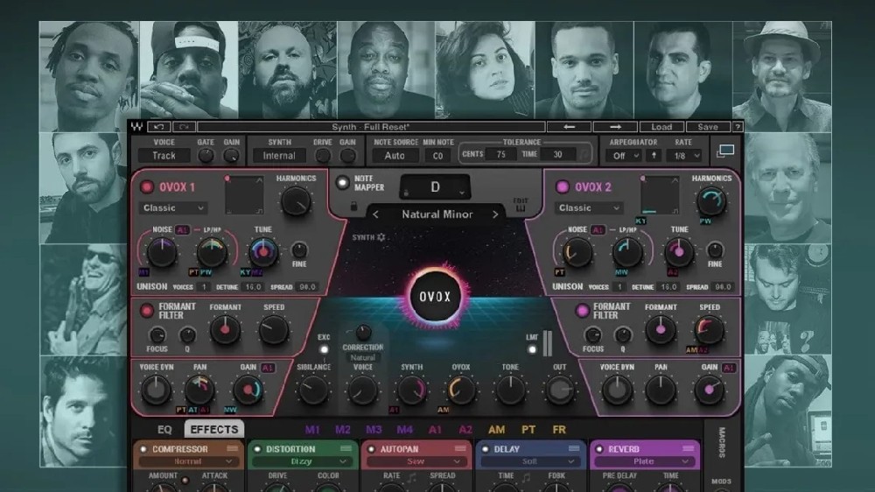
Task: Open the Distortion Dizzy type dropdown
Action: pos(302,461)
